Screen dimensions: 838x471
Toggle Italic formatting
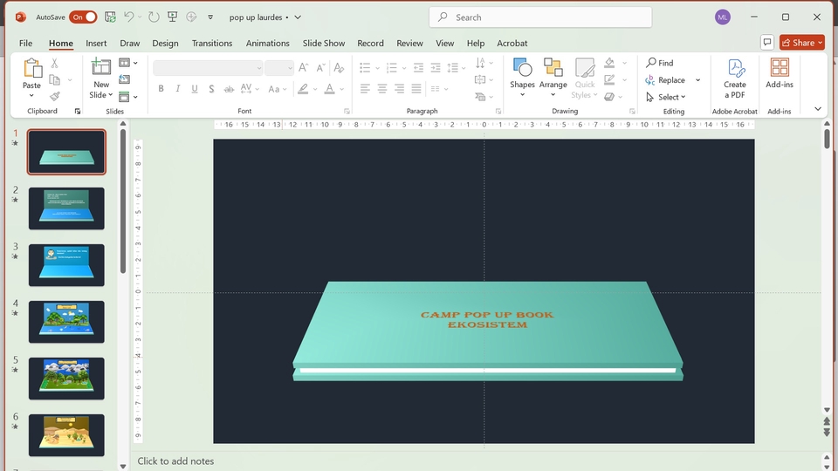point(178,89)
